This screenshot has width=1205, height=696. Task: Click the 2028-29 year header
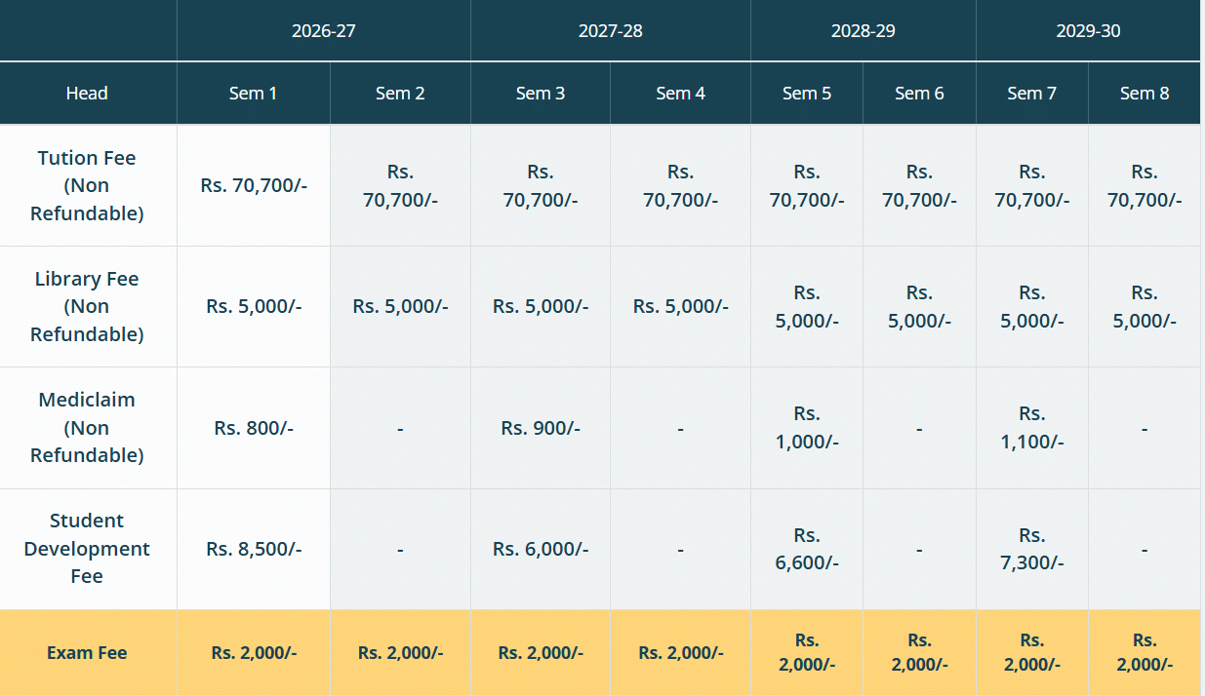[x=863, y=30]
